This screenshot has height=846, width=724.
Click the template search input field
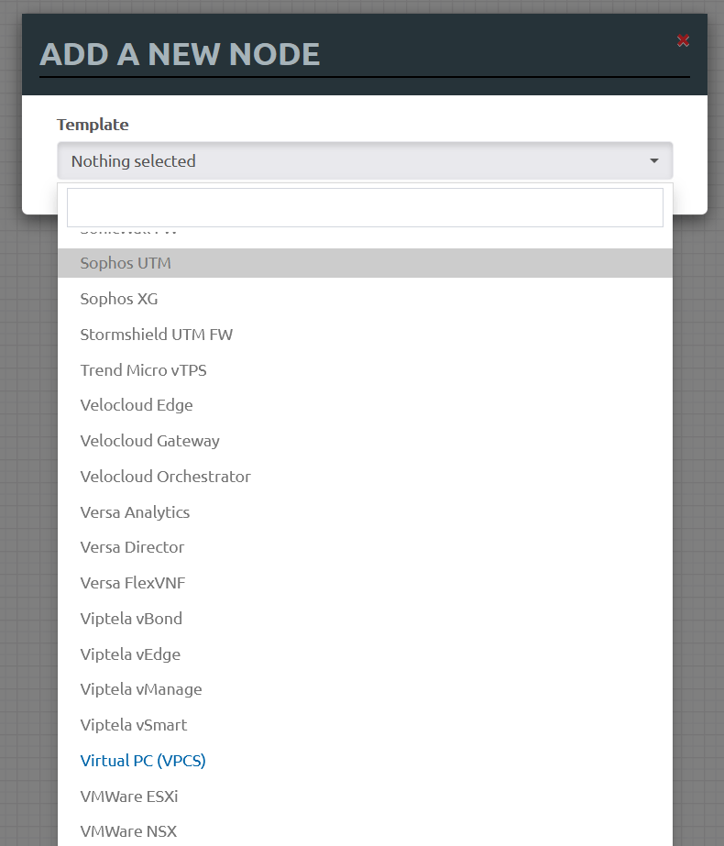tap(365, 207)
